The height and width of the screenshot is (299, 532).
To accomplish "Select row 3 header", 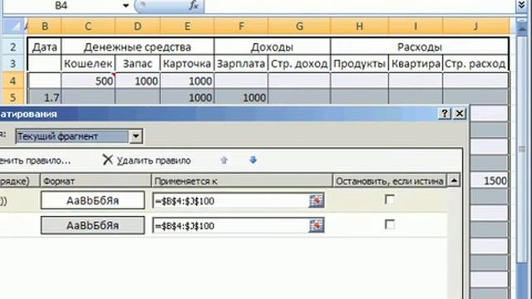I will (x=13, y=63).
